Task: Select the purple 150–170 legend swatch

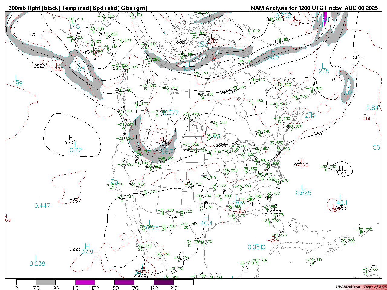Action: coord(124,282)
